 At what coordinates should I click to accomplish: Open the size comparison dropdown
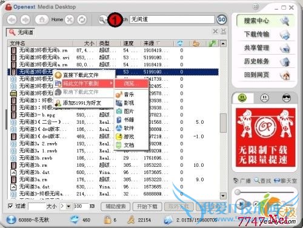(68, 206)
